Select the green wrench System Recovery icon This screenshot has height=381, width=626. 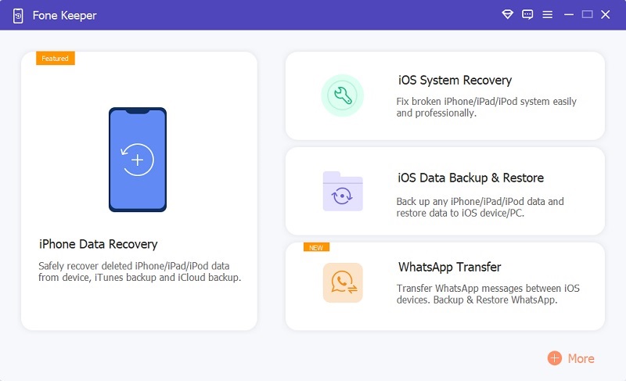tap(342, 96)
